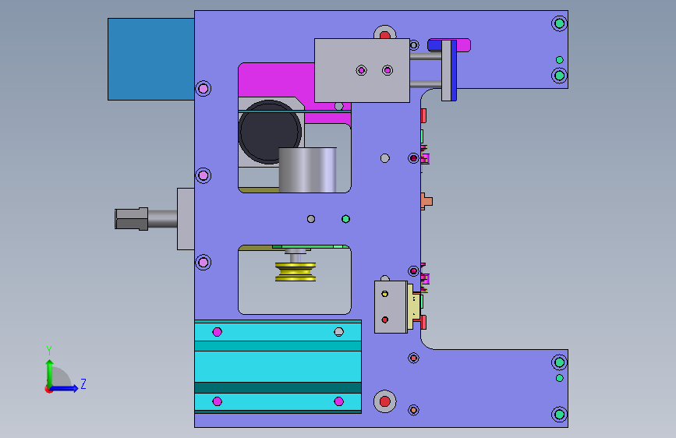This screenshot has height=438, width=676.
Task: Select the silver cylinder in upper cutout
Action: (x=307, y=170)
